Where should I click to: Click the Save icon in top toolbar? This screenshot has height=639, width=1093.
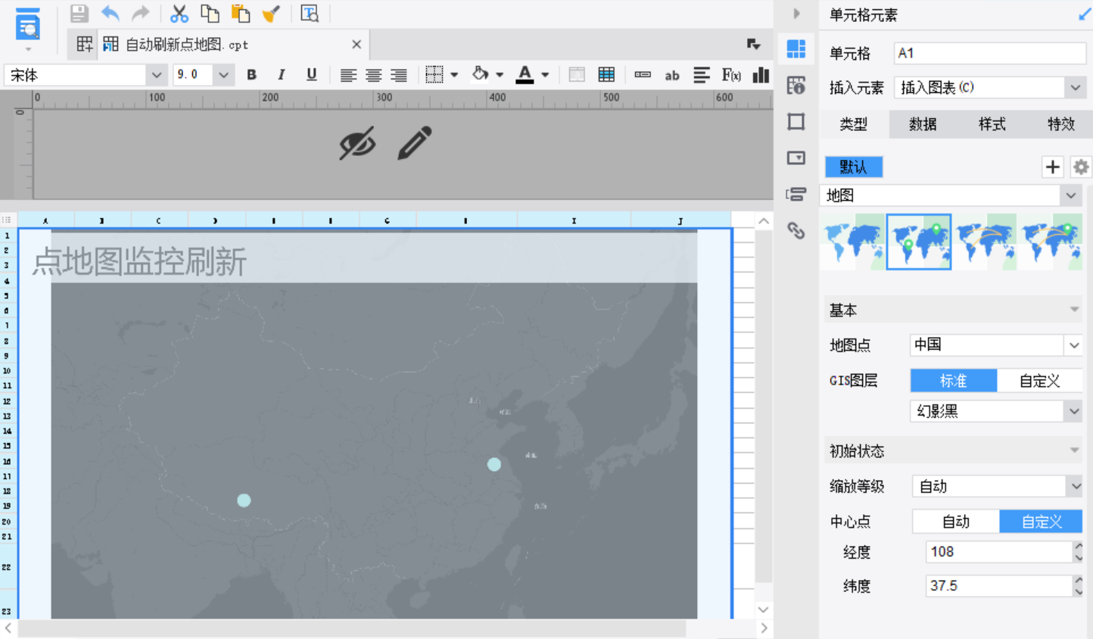[x=79, y=14]
